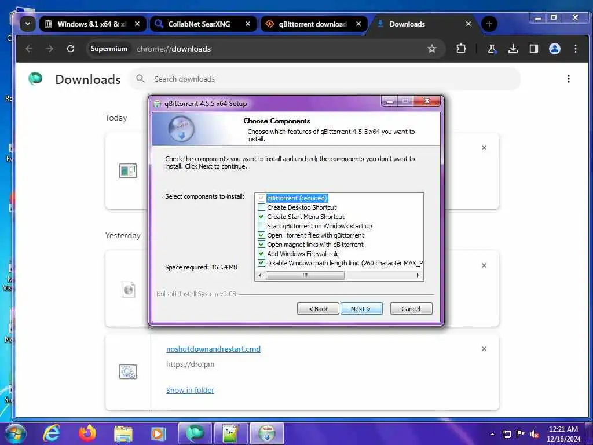Uncheck Open .torrent files with qBittorrent
This screenshot has height=445, width=593.
tap(261, 235)
